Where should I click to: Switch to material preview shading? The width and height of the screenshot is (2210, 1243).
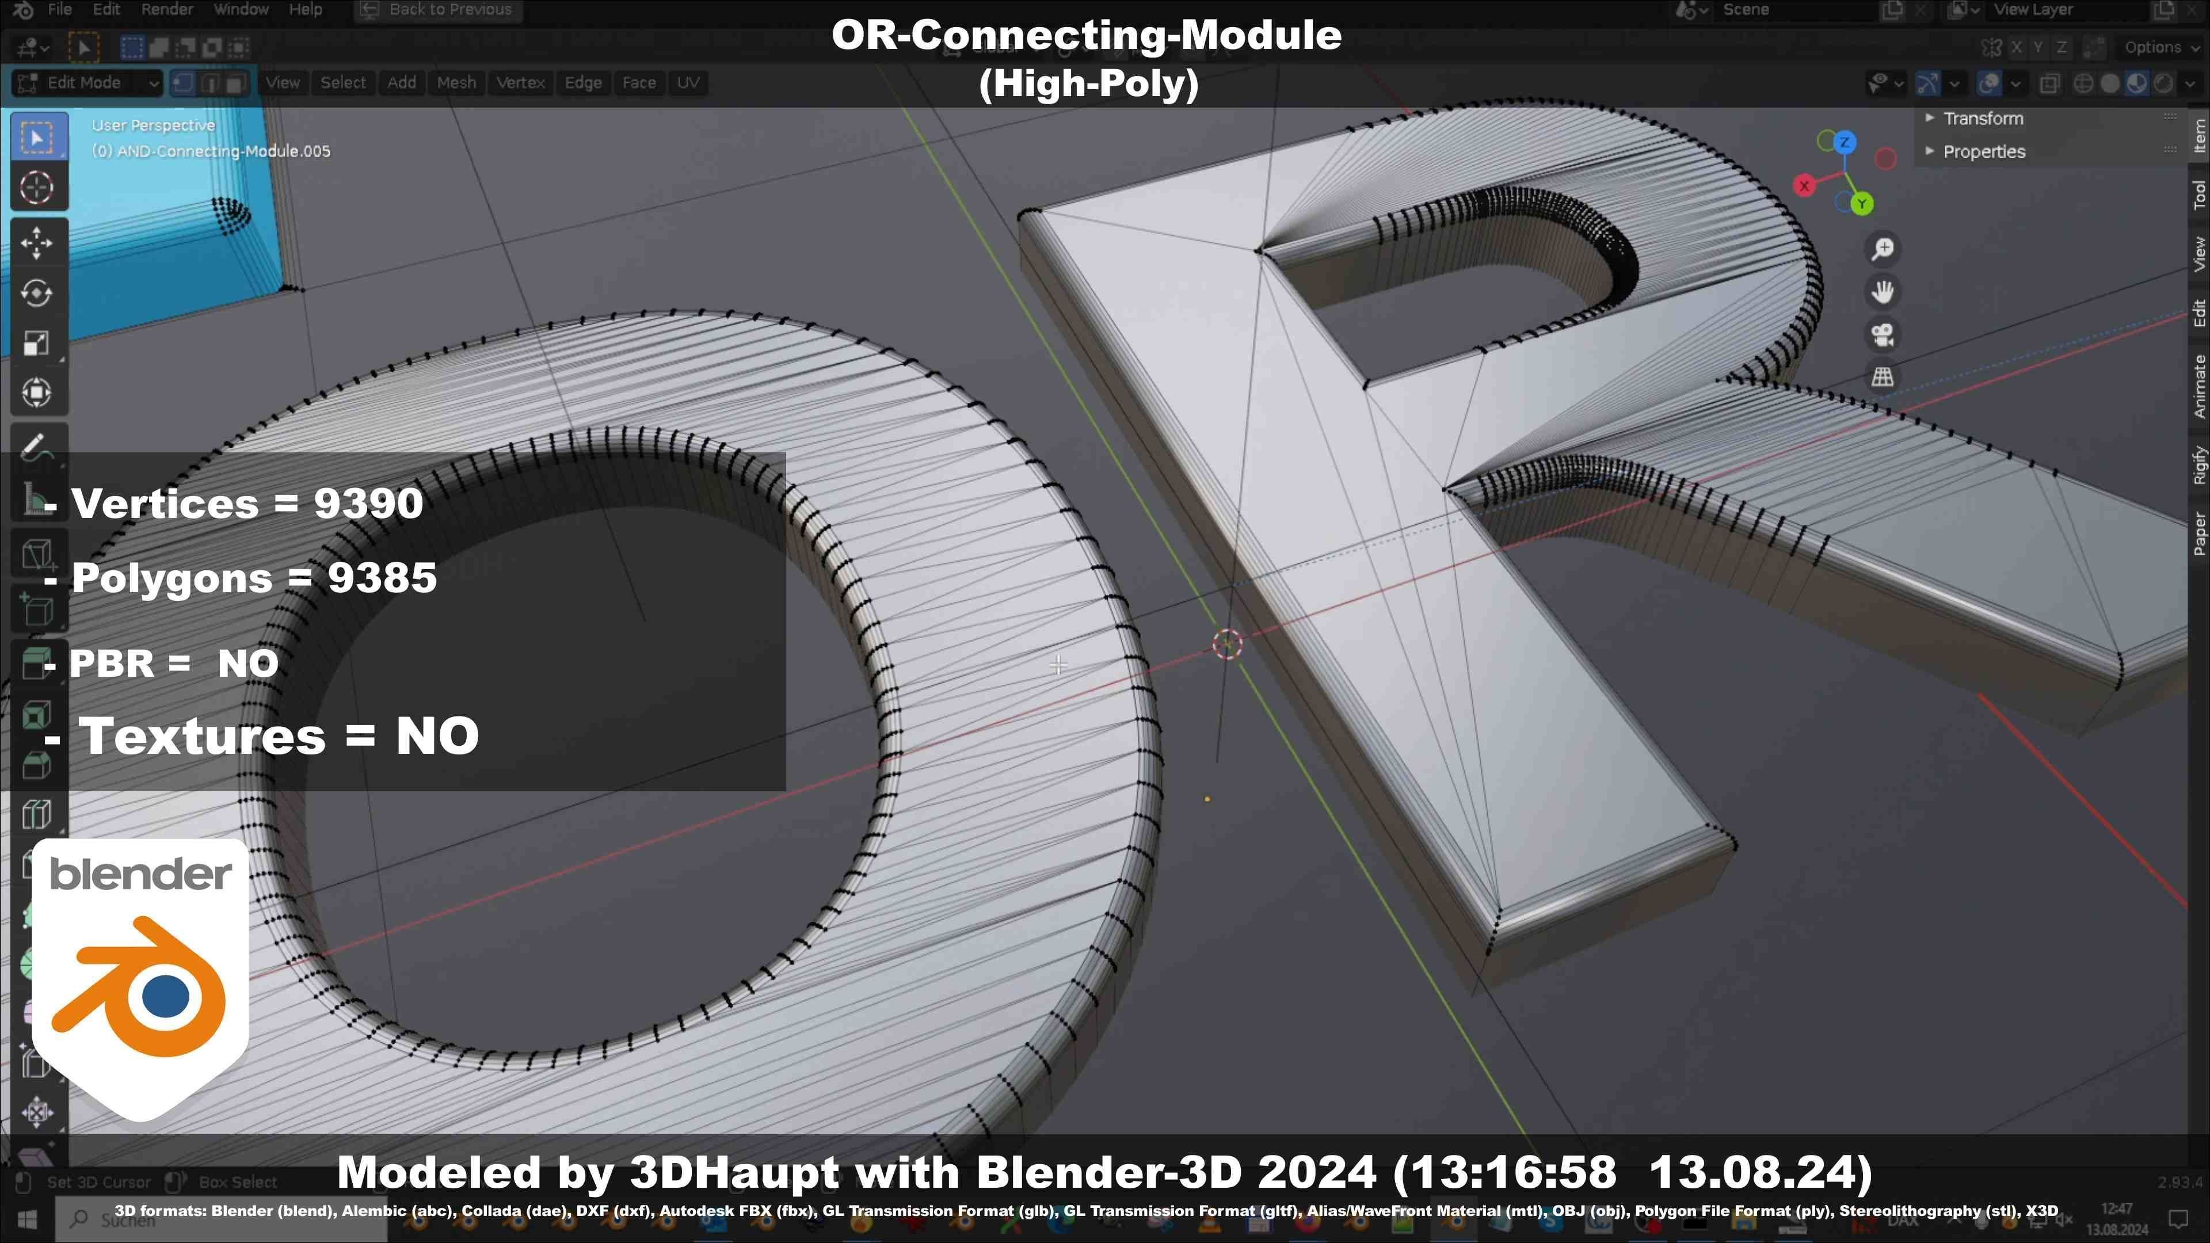coord(2136,83)
